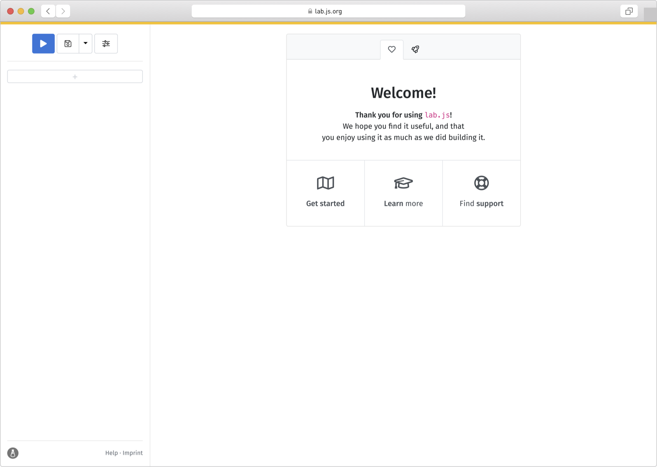Switch to the heart welcome tab
The width and height of the screenshot is (657, 467).
pos(392,49)
